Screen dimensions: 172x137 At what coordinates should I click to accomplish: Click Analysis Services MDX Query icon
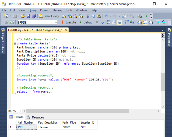point(69,16)
